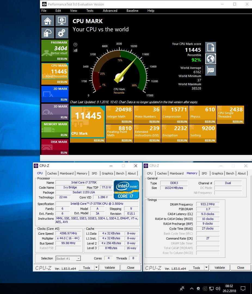Rerun the Prime Numbers test
The width and height of the screenshot is (252, 294).
click(x=154, y=122)
